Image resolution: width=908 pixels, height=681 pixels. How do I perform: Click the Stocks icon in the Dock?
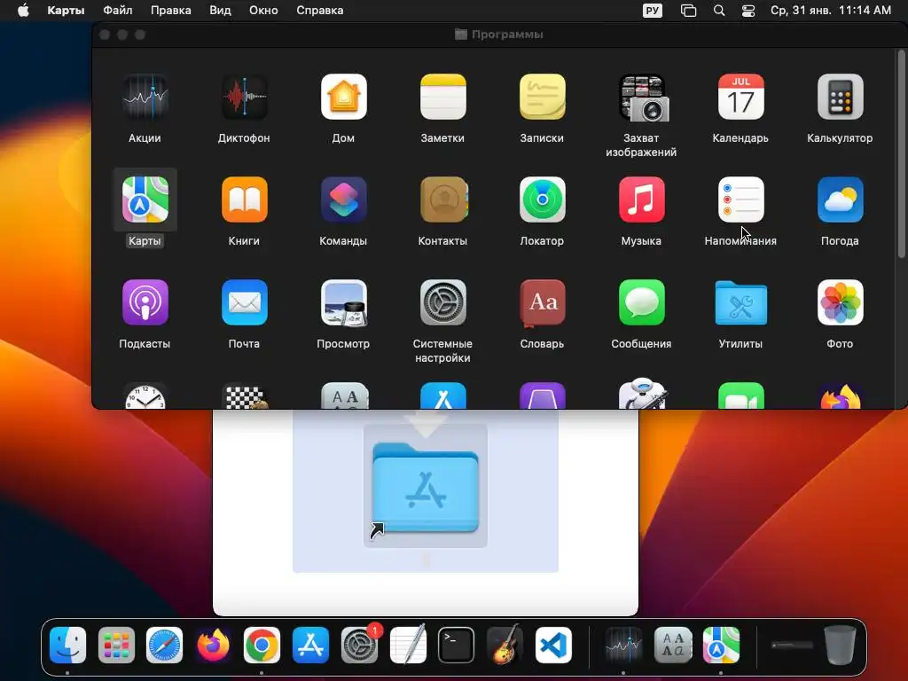coord(623,645)
